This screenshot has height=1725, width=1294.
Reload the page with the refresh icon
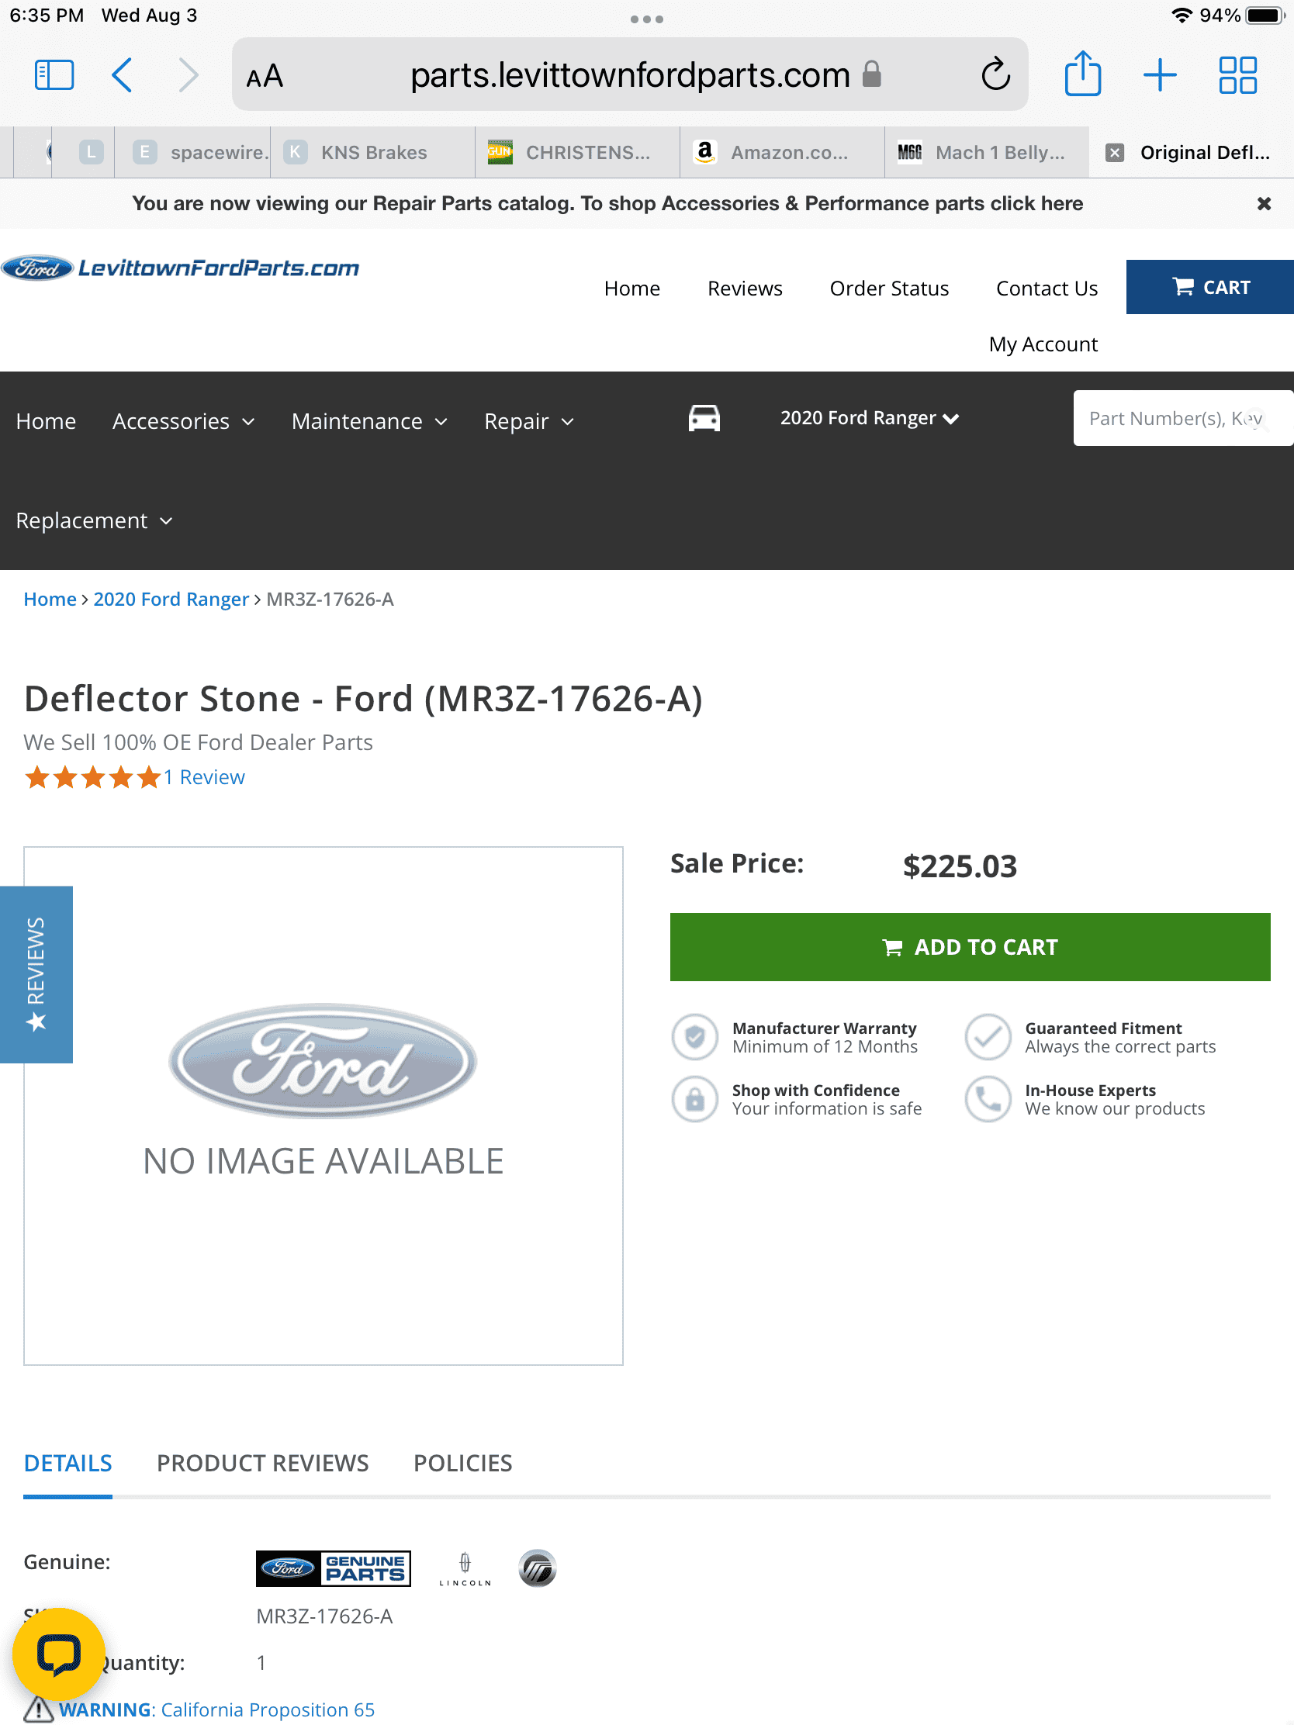click(x=995, y=75)
